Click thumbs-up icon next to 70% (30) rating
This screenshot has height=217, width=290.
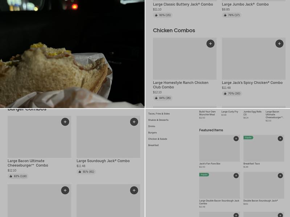pos(225,93)
